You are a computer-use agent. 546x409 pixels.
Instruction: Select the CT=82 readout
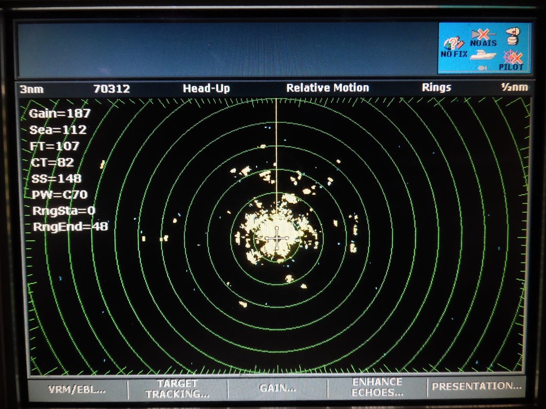[x=52, y=163]
